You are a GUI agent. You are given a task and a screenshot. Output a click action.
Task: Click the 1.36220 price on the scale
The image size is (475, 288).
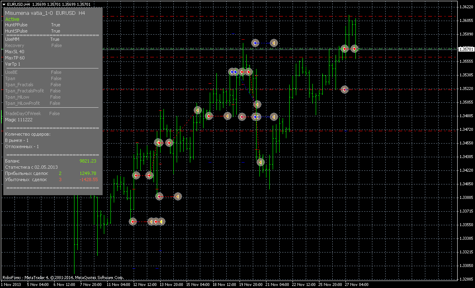(467, 7)
